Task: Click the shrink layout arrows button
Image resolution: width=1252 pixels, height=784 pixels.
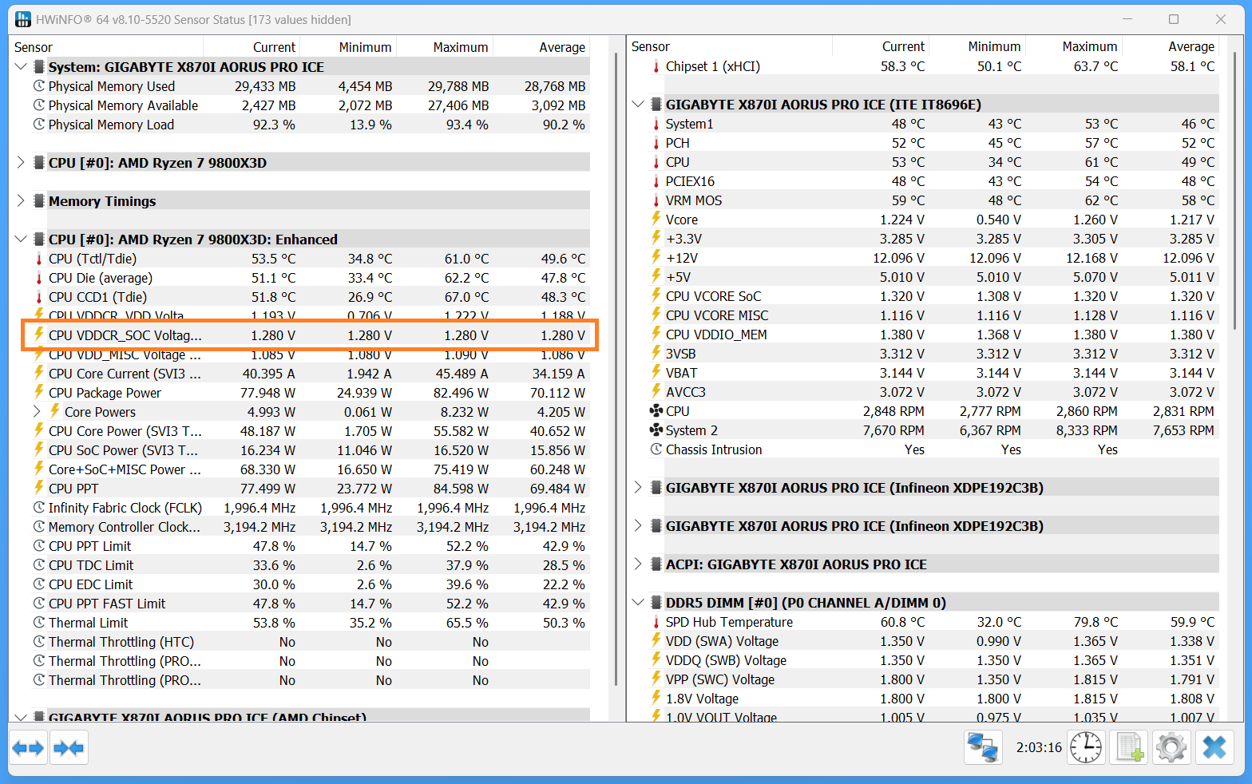Action: click(x=69, y=748)
